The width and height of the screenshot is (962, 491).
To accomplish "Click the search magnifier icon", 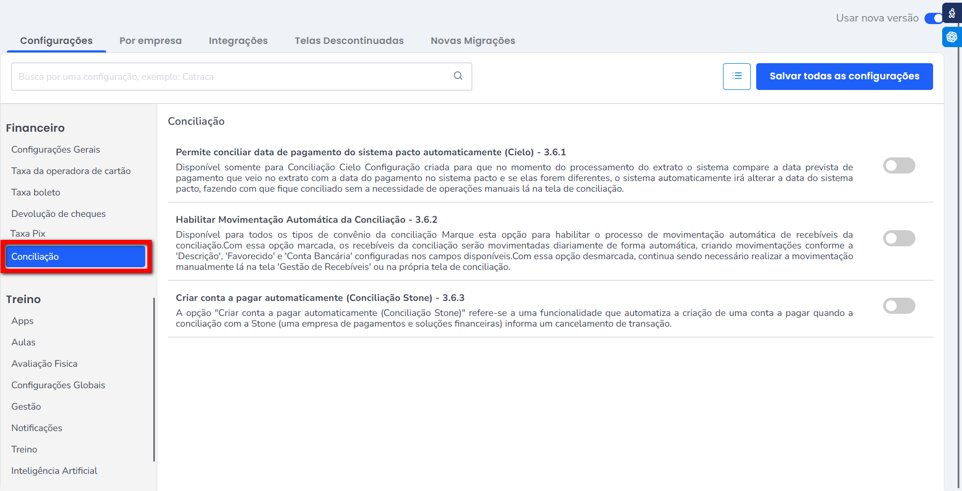I will point(458,76).
